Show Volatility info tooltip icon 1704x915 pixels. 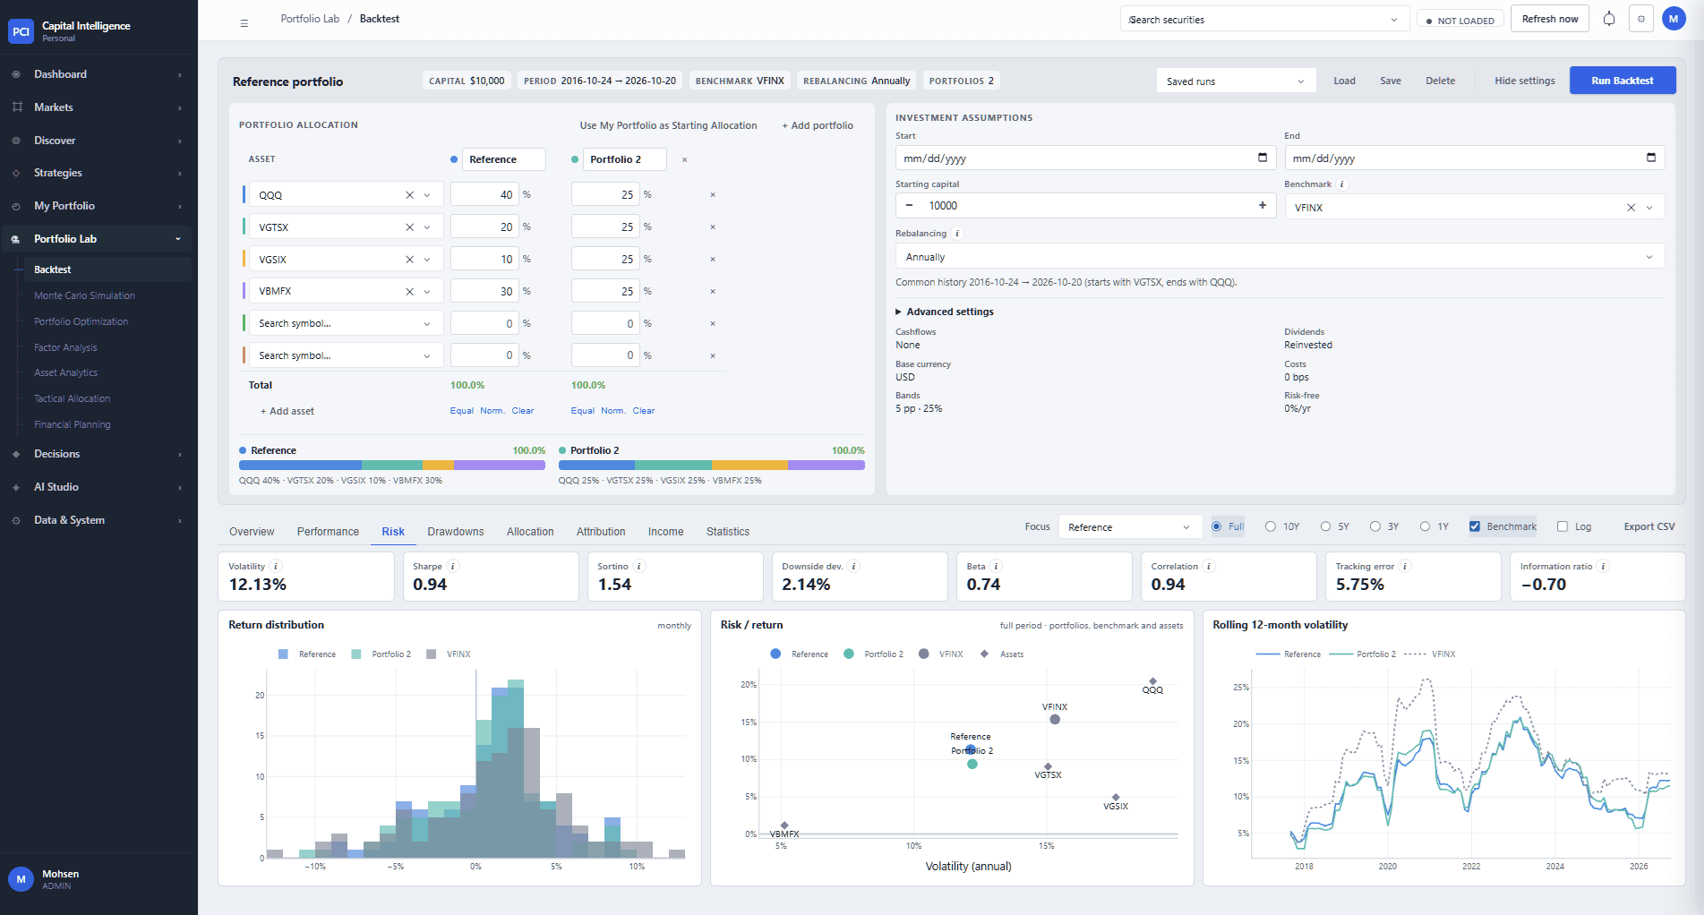(276, 567)
